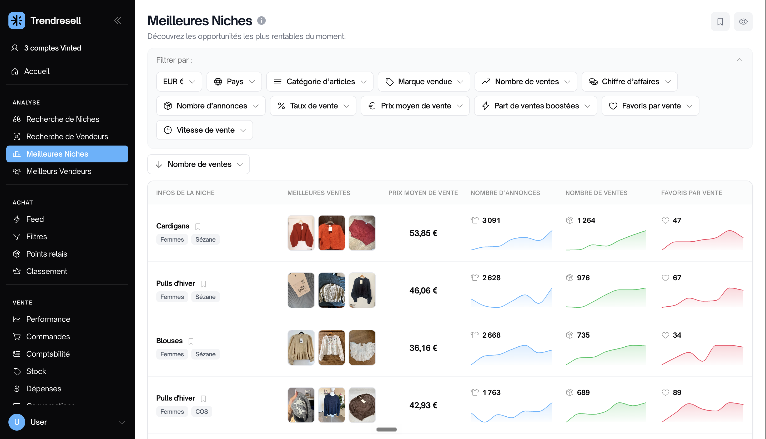This screenshot has height=439, width=766.
Task: Click the bookmark button in the page header
Action: tap(720, 21)
